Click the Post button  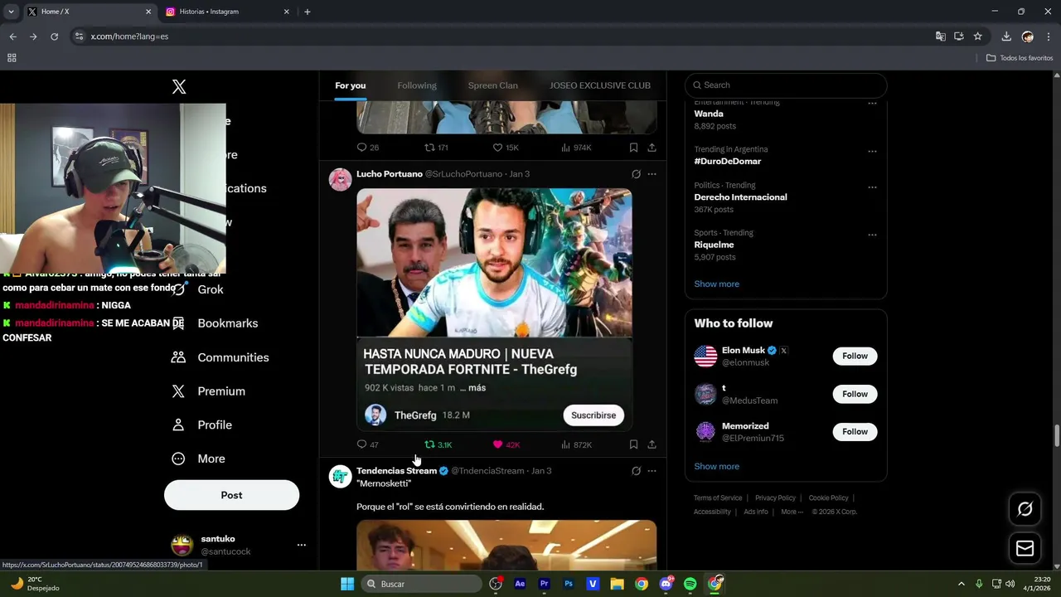(231, 495)
